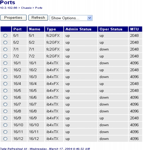The image size is (143, 150).
Task: Select port 16/10 radio button
Action: [5, 125]
